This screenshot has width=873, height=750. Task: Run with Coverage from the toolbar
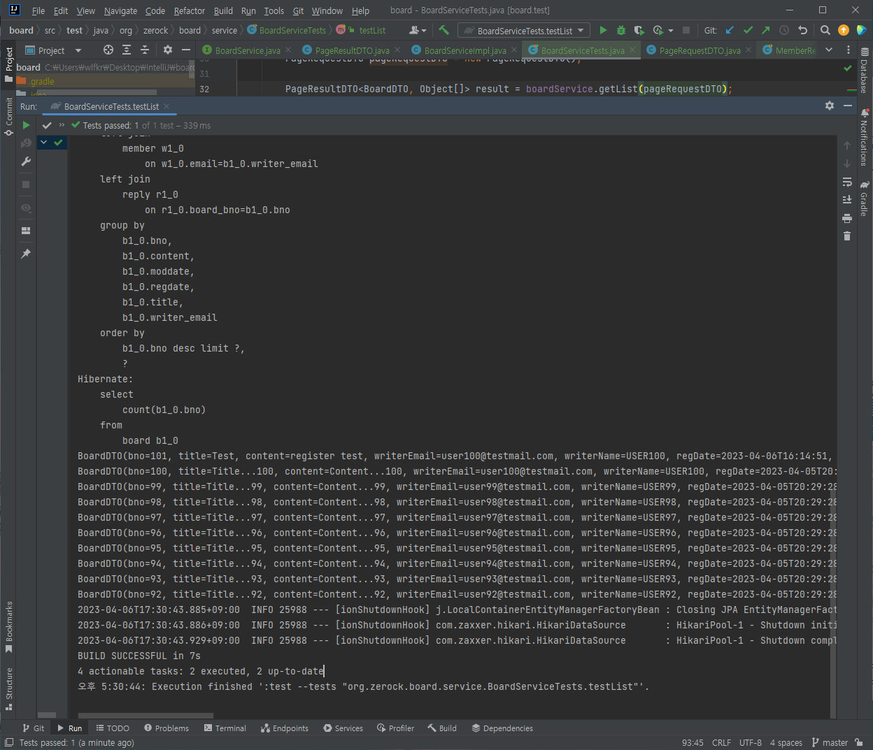639,30
